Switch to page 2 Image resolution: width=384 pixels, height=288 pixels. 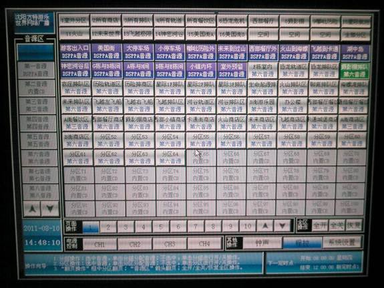(x=108, y=227)
